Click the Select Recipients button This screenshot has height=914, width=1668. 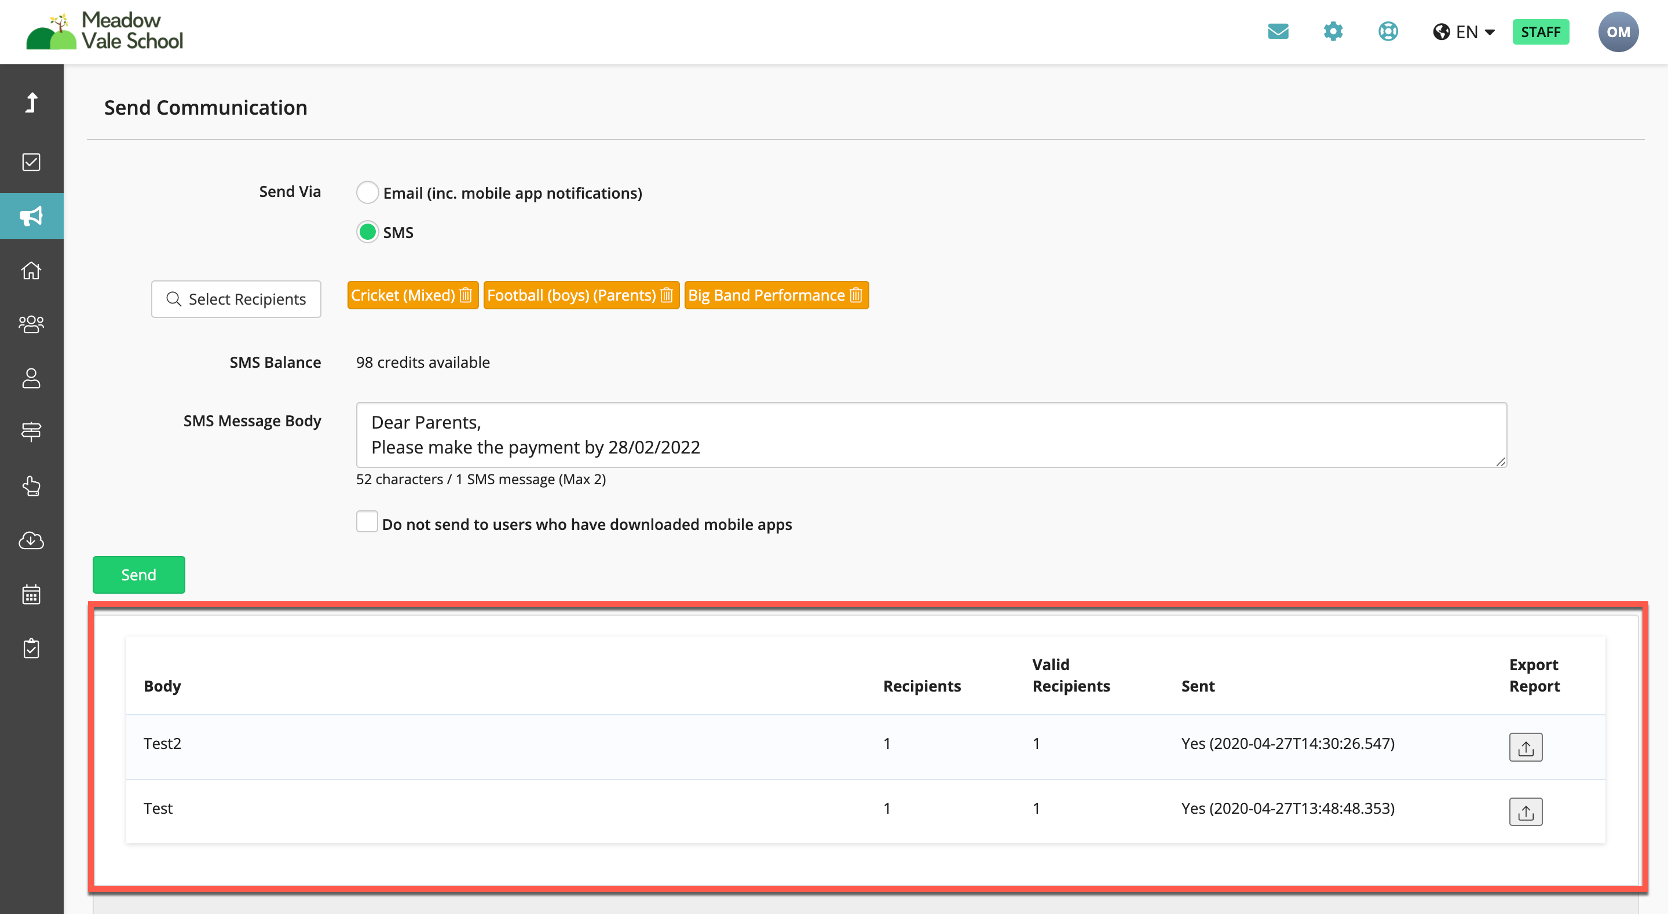tap(236, 299)
